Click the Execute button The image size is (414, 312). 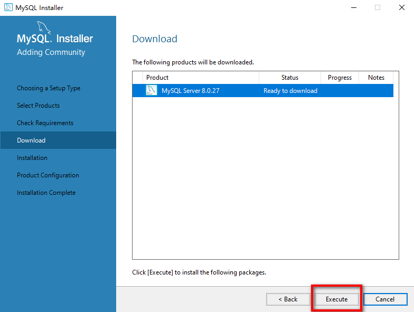(x=337, y=299)
